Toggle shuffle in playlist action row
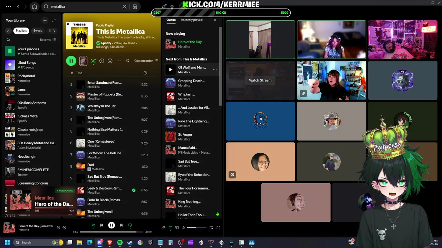 [93, 61]
